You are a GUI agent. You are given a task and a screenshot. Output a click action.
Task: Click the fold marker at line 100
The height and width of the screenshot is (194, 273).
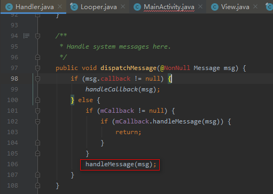click(x=37, y=100)
